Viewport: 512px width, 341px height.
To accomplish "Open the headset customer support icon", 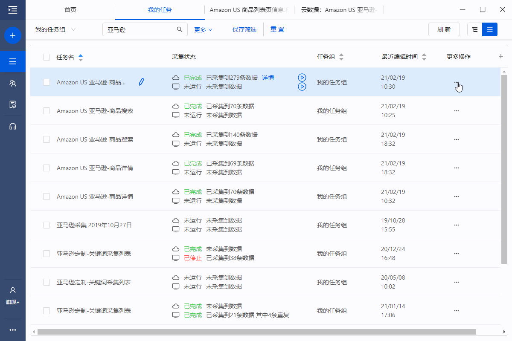I will 13,126.
